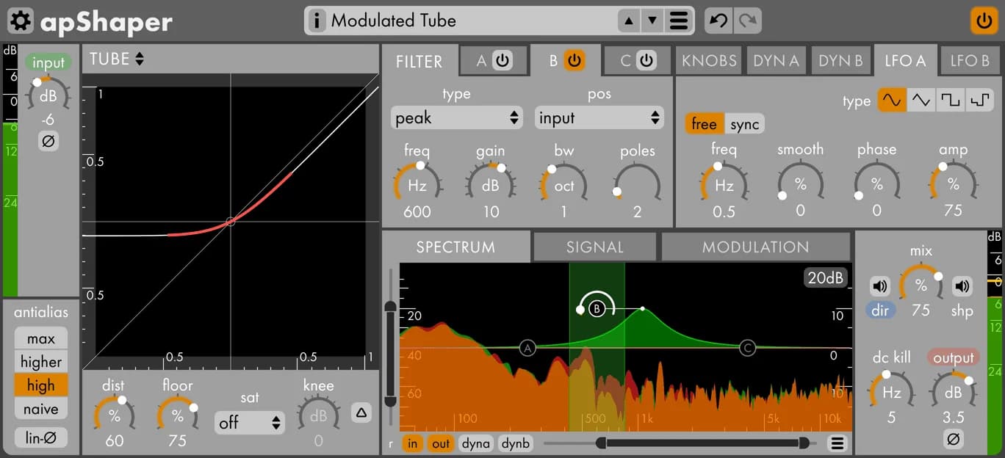Click the preset info icon
Viewport: 1005px width, 458px height.
(317, 21)
